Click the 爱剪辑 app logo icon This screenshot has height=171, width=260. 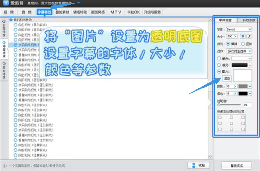(6, 3)
